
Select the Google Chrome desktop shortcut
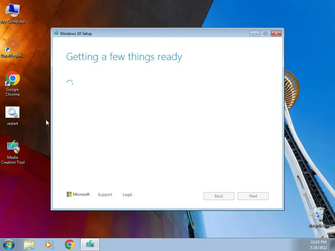[x=13, y=84]
